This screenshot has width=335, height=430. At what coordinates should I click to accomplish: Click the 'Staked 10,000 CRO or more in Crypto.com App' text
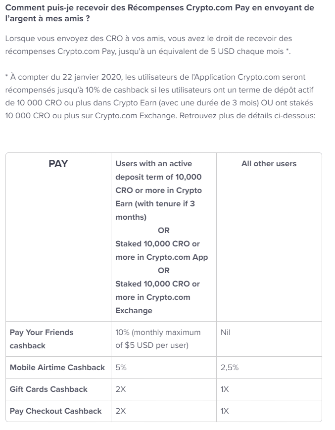point(162,250)
